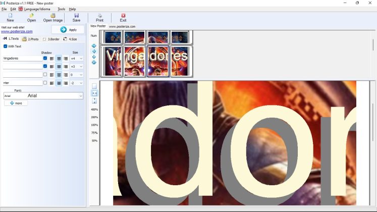
Task: Set zoom to 75%
Action: (x=94, y=133)
